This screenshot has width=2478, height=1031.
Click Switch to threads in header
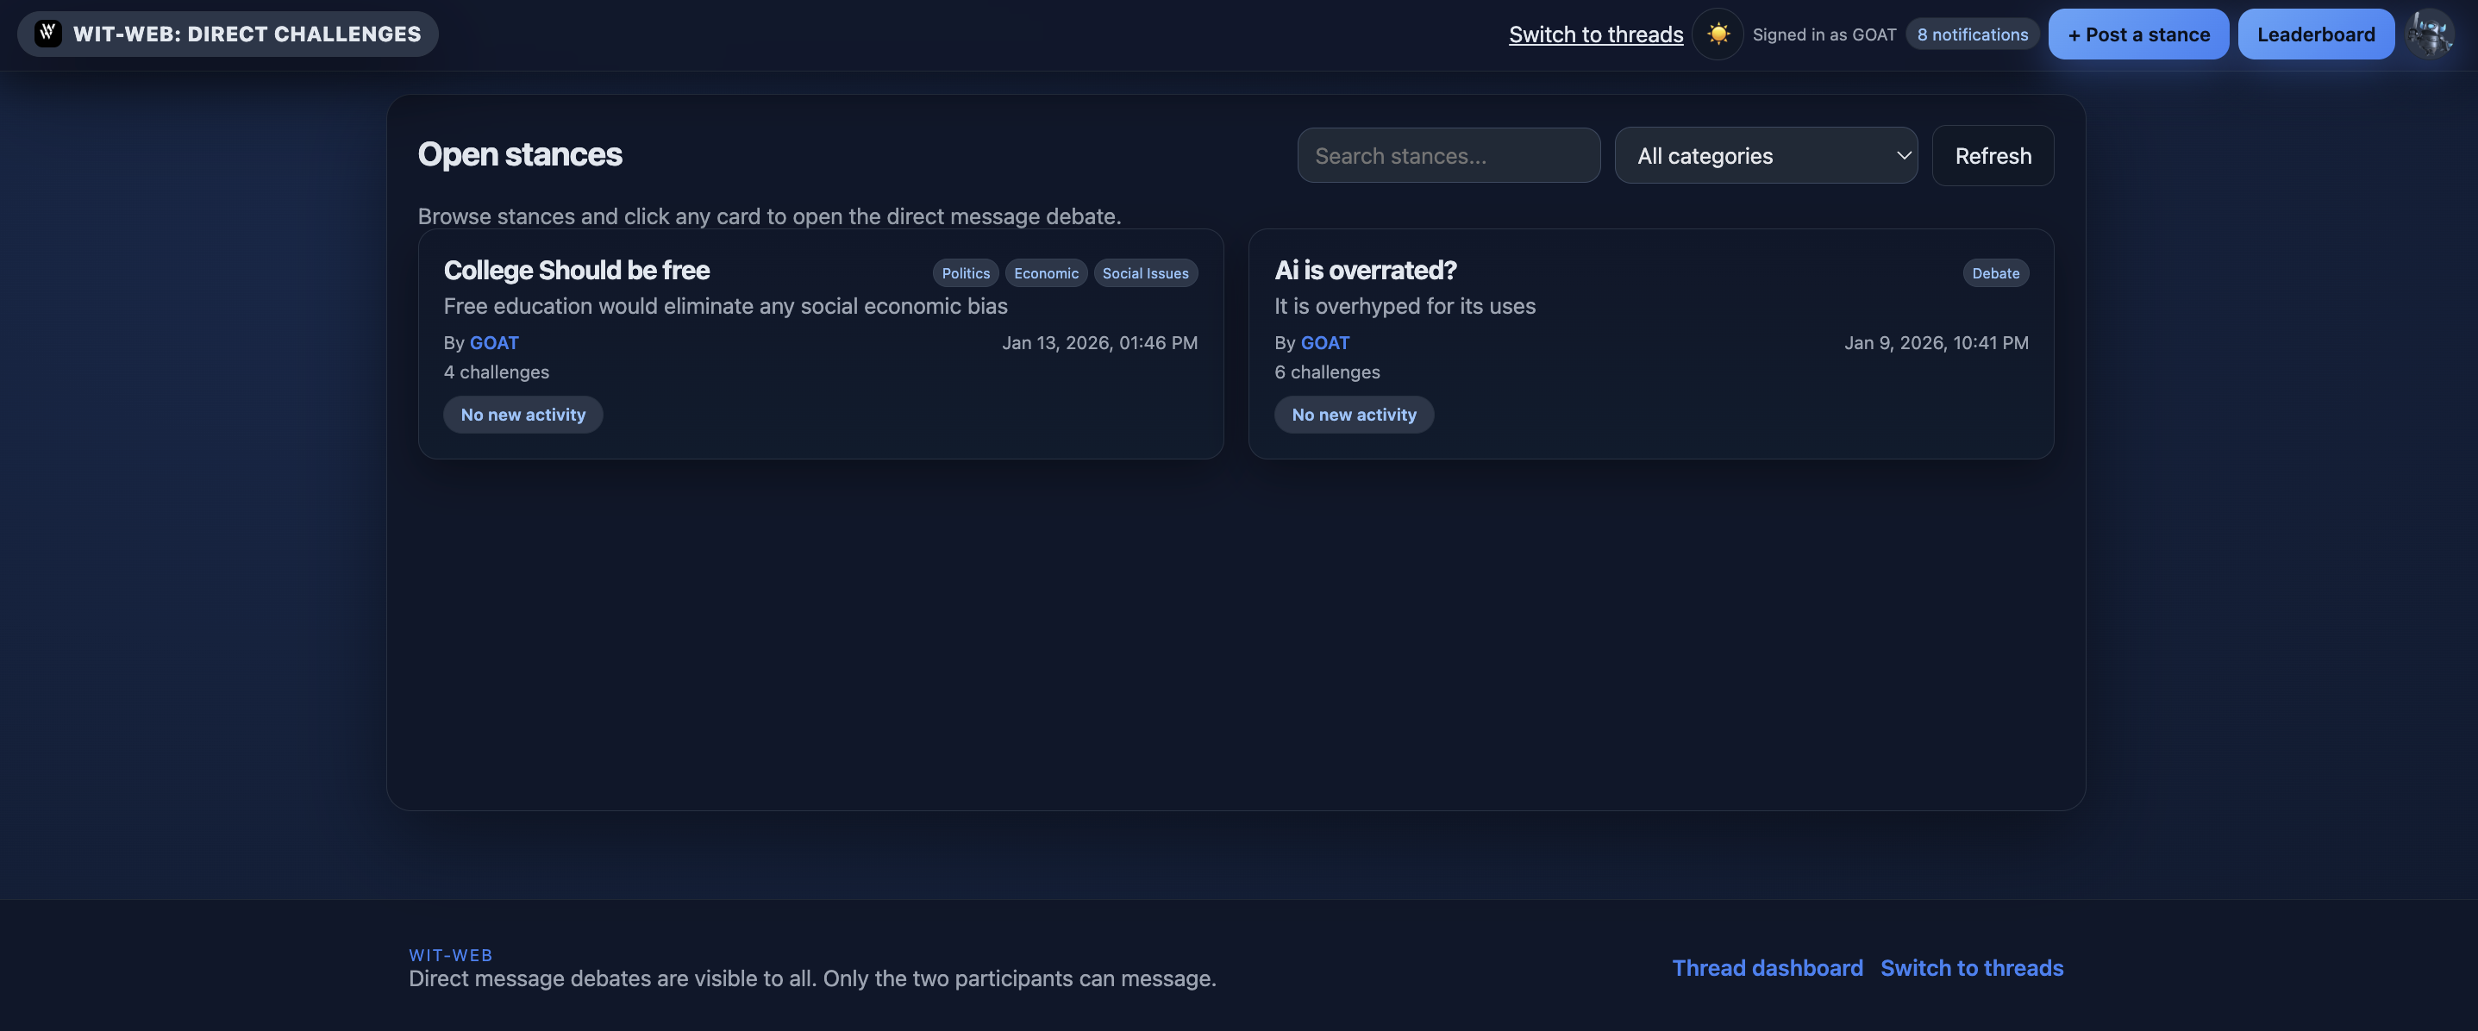[x=1595, y=34]
